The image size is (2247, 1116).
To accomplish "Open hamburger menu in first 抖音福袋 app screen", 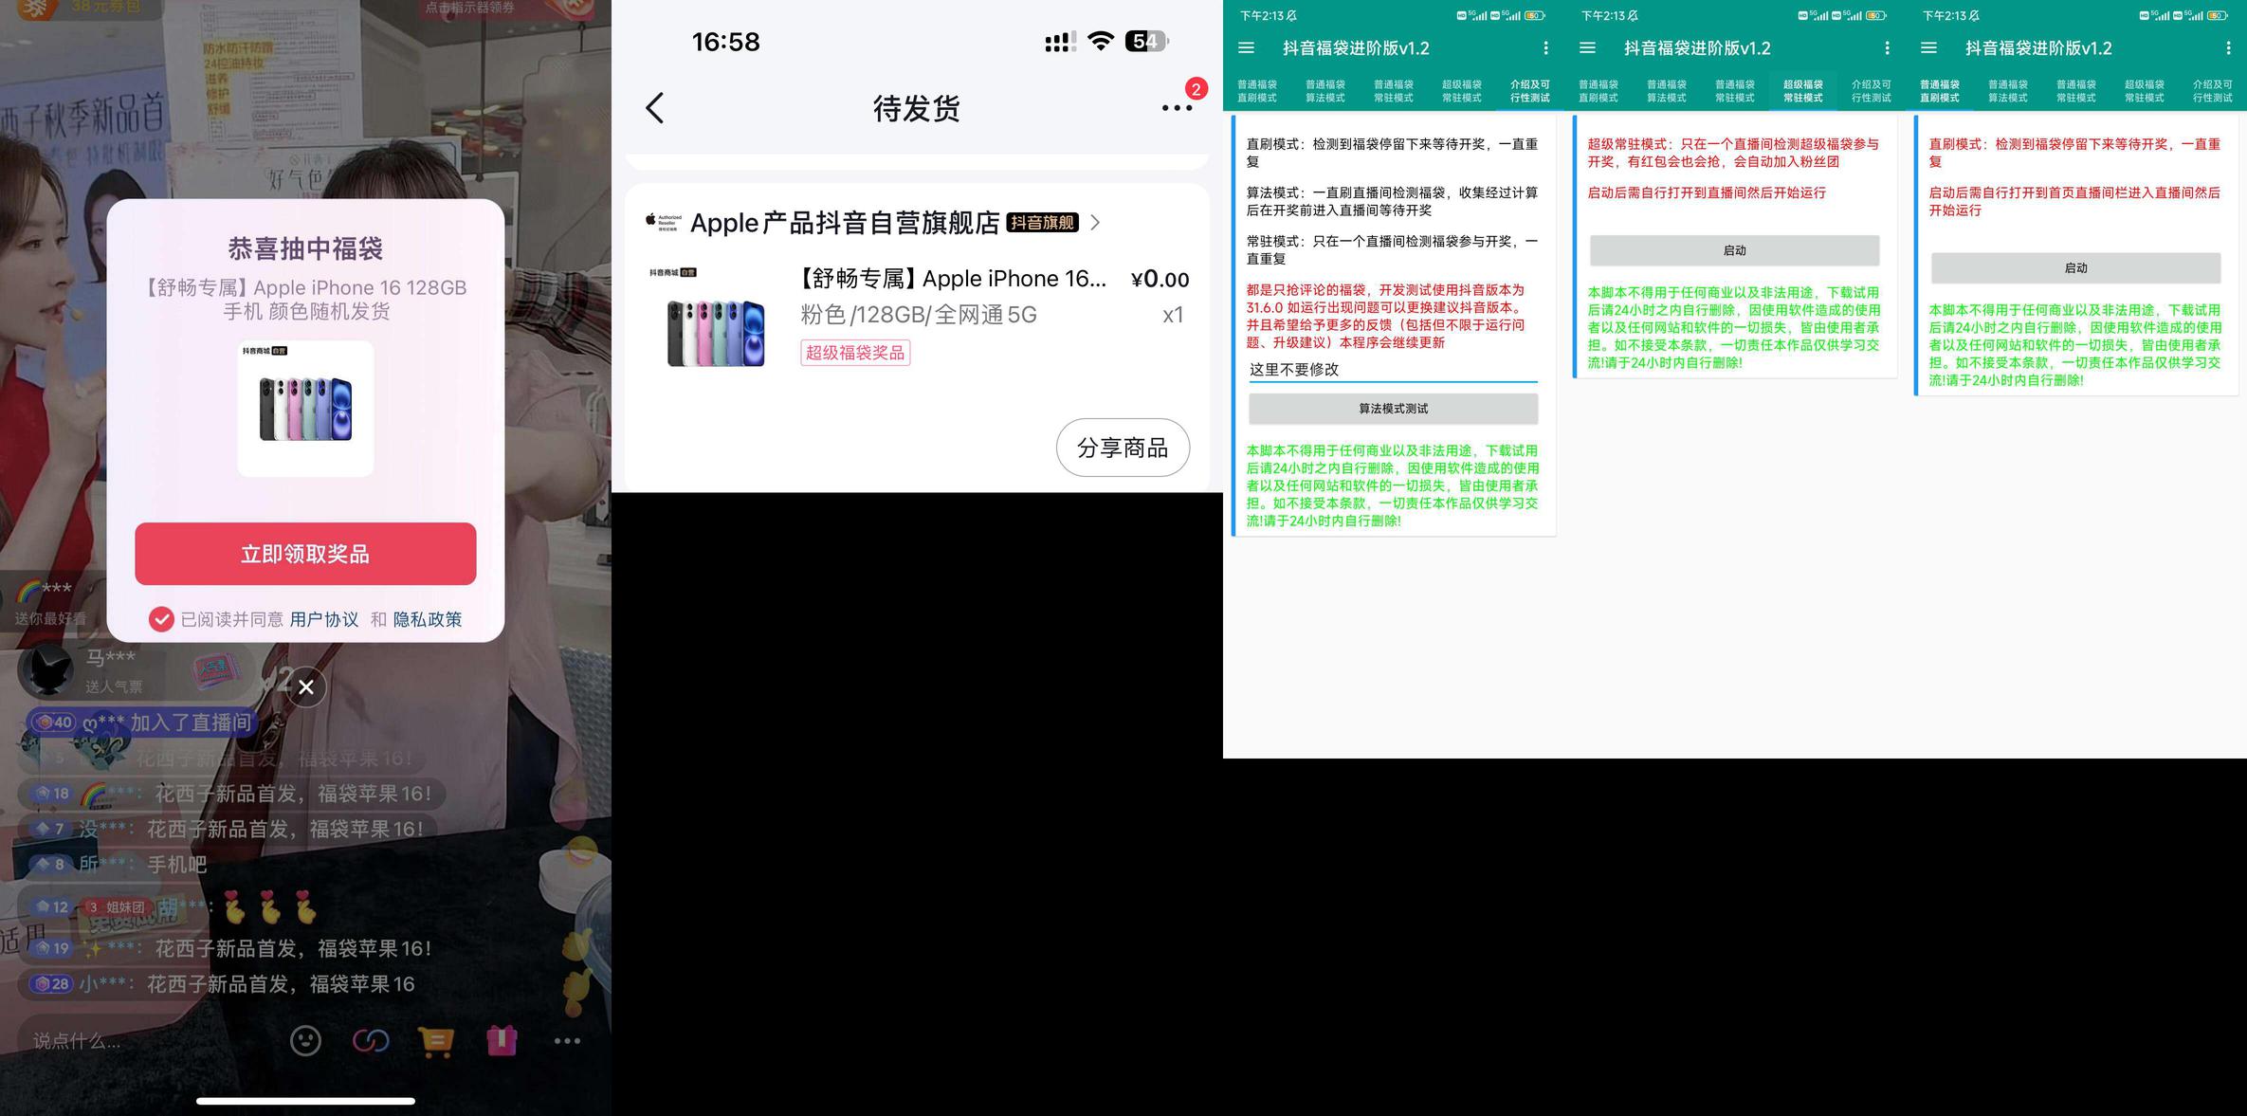I will point(1246,48).
